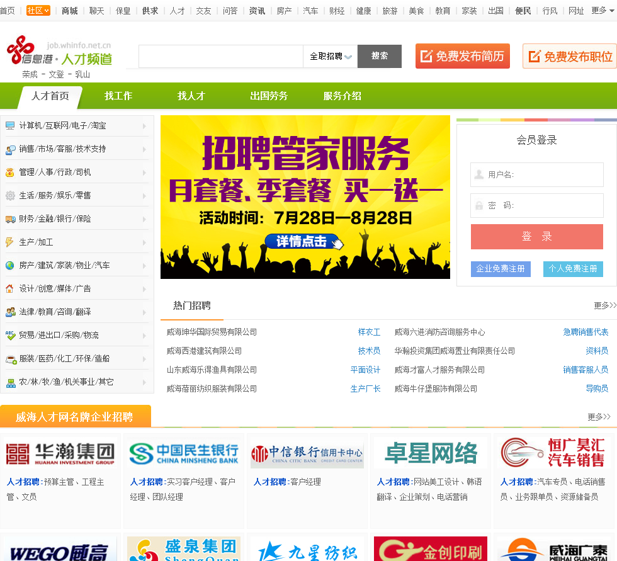Click the ABC check icon beside 贸易/进出口
Image resolution: width=617 pixels, height=561 pixels.
point(10,335)
